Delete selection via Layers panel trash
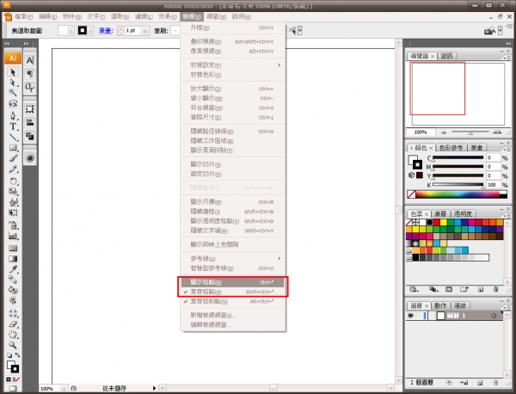The height and width of the screenshot is (394, 516). coord(495,383)
